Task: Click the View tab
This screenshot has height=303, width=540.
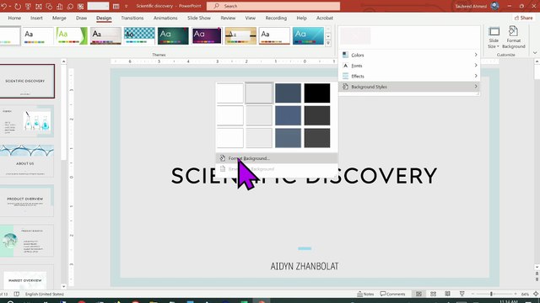Action: pos(251,18)
